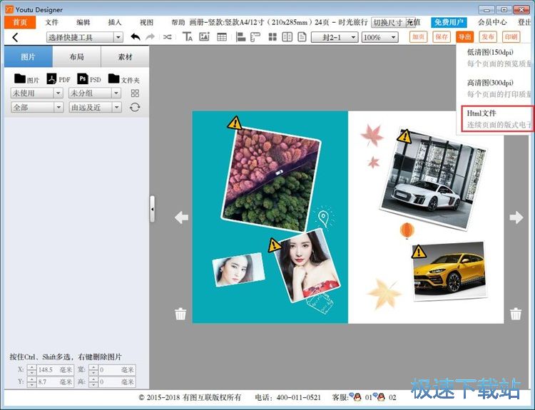Open the 切换尺寸 size switcher
This screenshot has width=535, height=410.
(388, 23)
